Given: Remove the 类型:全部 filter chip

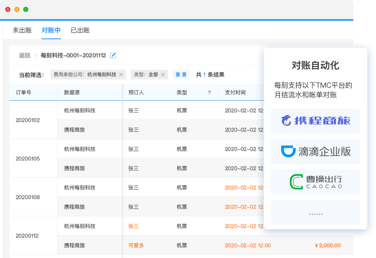Looking at the screenshot, I should tap(163, 74).
